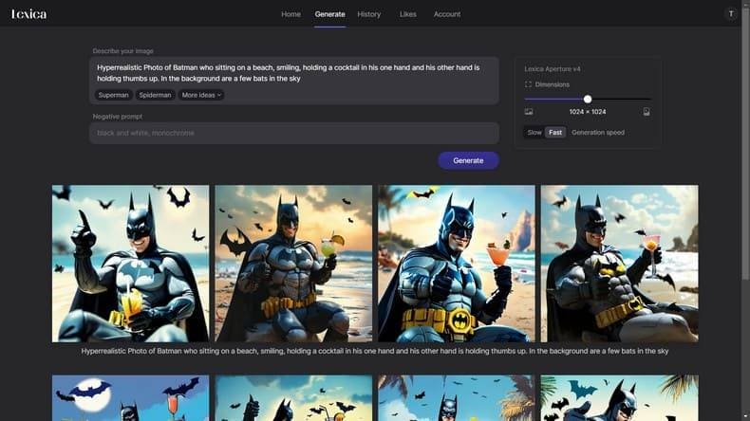Viewport: 750px width, 421px height.
Task: Click the Spiderman suggestion chip
Action: tap(155, 95)
